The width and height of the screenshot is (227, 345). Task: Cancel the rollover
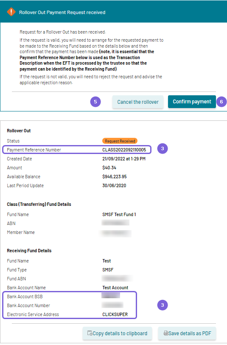pyautogui.click(x=138, y=102)
